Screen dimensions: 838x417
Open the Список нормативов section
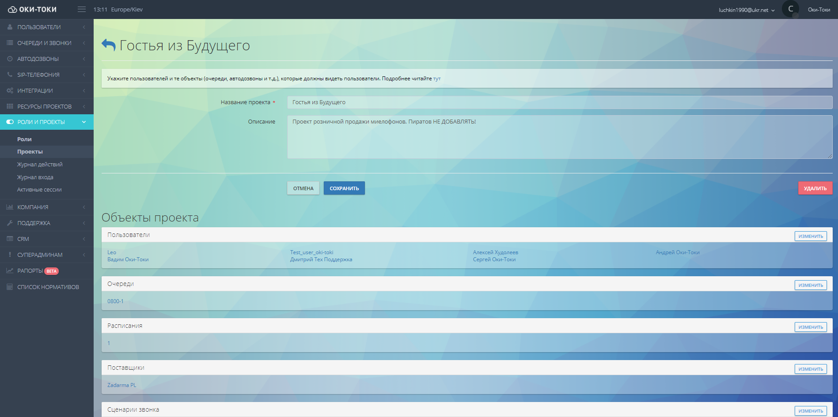click(x=9, y=287)
